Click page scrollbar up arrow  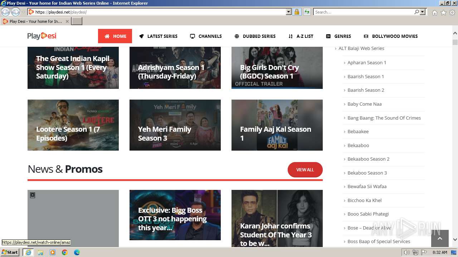pyautogui.click(x=455, y=33)
